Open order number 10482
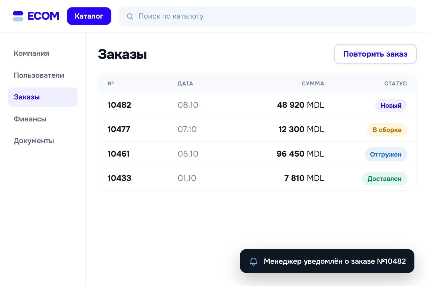 [x=119, y=105]
